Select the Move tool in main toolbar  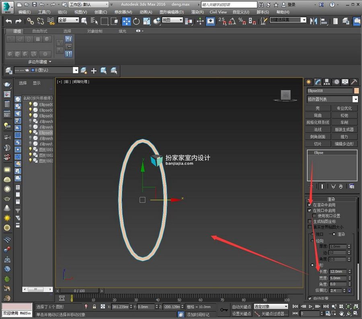coord(126,21)
